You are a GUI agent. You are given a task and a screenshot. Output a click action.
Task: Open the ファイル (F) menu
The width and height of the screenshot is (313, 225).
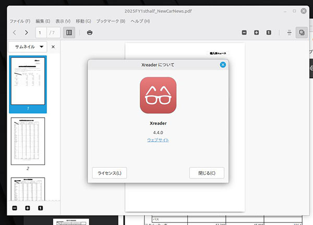(x=20, y=21)
